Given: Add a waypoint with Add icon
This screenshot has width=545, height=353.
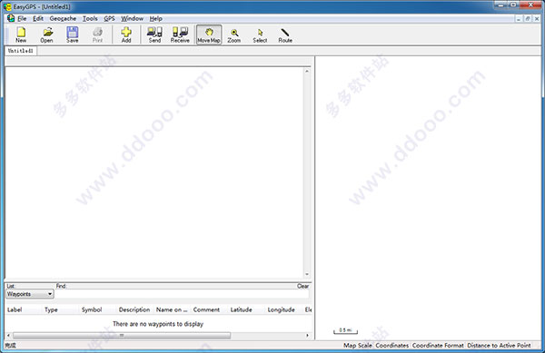Looking at the screenshot, I should coord(126,34).
